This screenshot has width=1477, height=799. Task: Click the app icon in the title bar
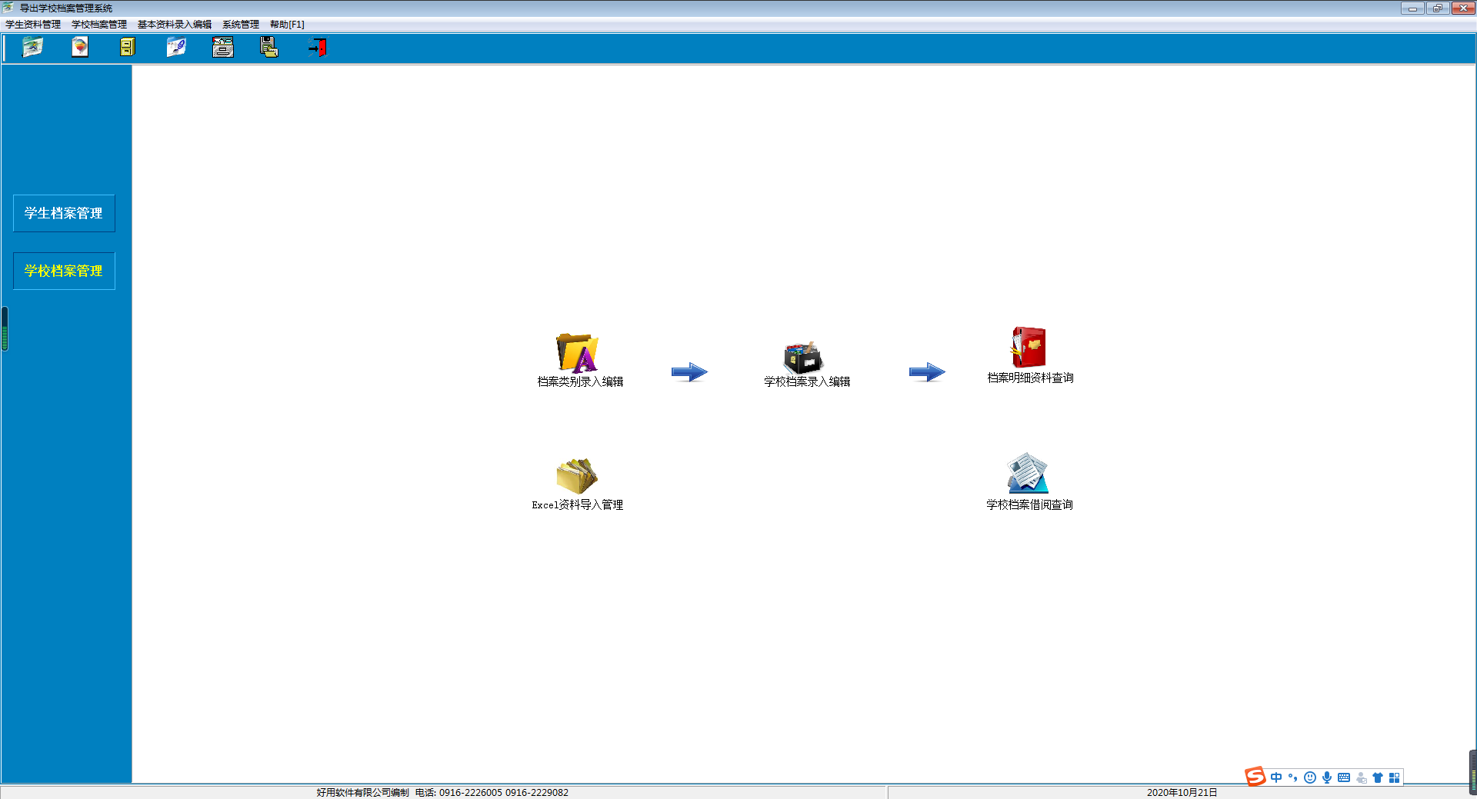click(x=8, y=8)
